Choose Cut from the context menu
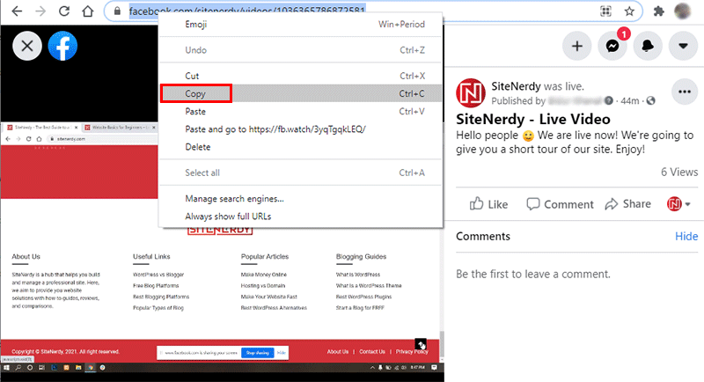The image size is (704, 382). (301, 76)
